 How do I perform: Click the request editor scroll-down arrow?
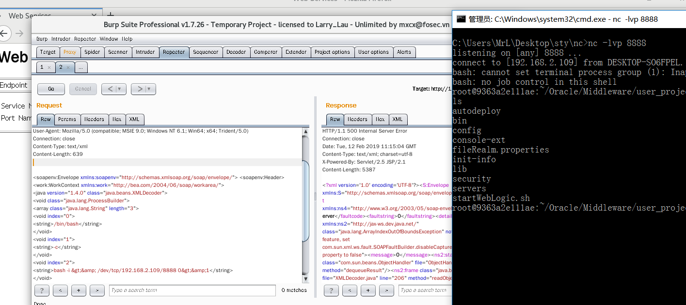point(305,279)
